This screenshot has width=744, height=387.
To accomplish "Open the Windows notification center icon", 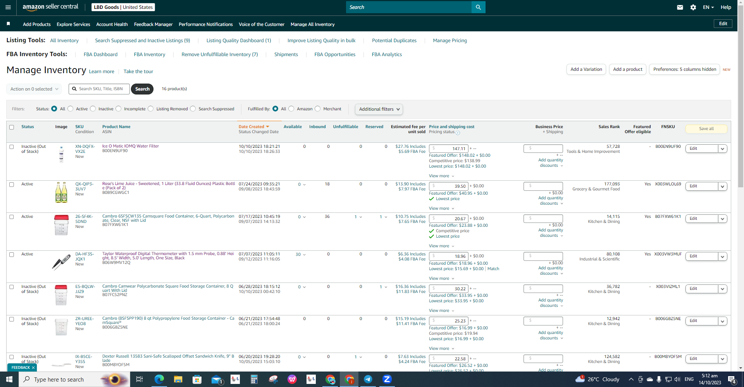I will pos(732,379).
